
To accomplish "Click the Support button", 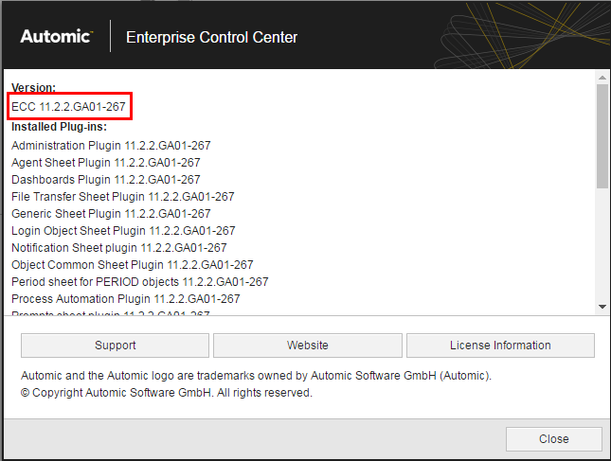I will pos(115,345).
